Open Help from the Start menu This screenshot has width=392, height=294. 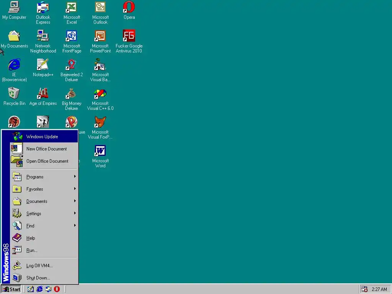click(x=44, y=238)
